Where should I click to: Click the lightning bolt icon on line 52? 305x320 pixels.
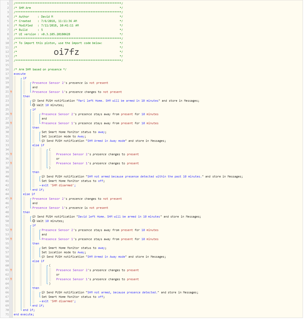(x=11, y=230)
